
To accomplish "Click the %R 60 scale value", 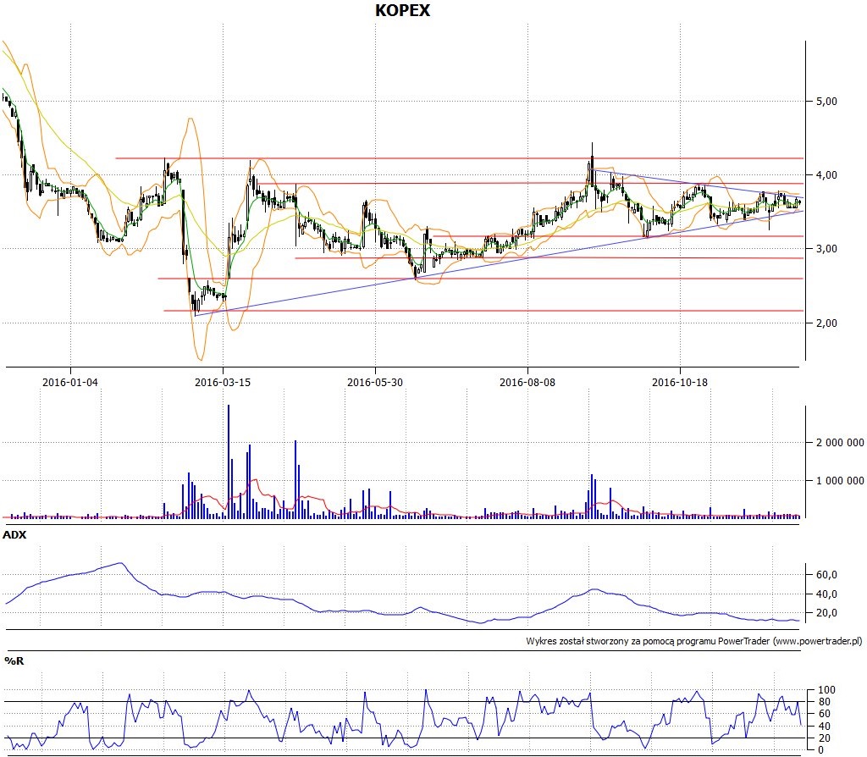I will point(824,714).
